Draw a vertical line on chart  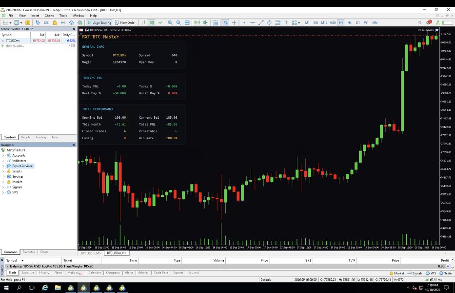(x=244, y=22)
